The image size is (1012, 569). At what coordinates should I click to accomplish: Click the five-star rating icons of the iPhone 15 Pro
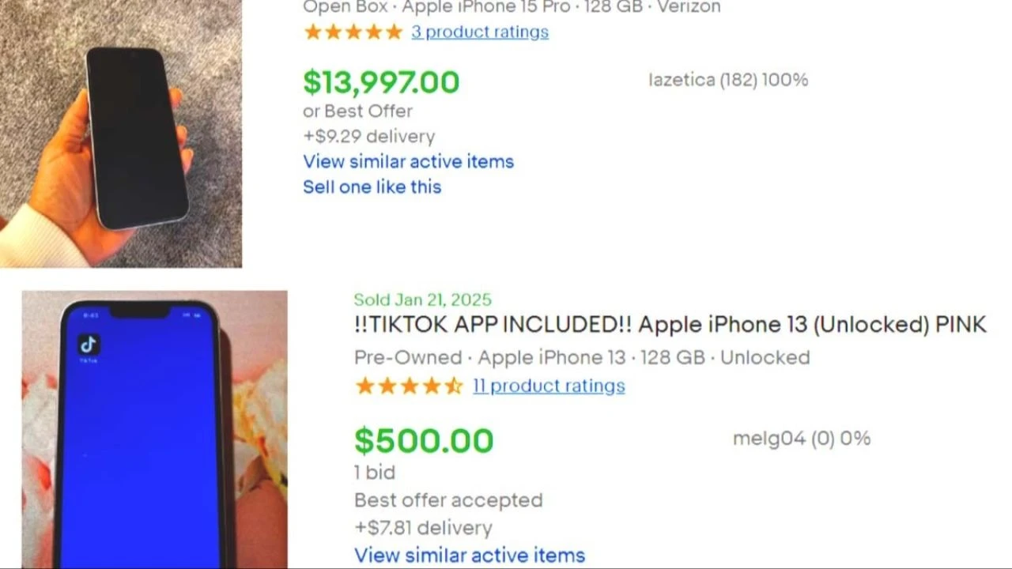coord(353,32)
